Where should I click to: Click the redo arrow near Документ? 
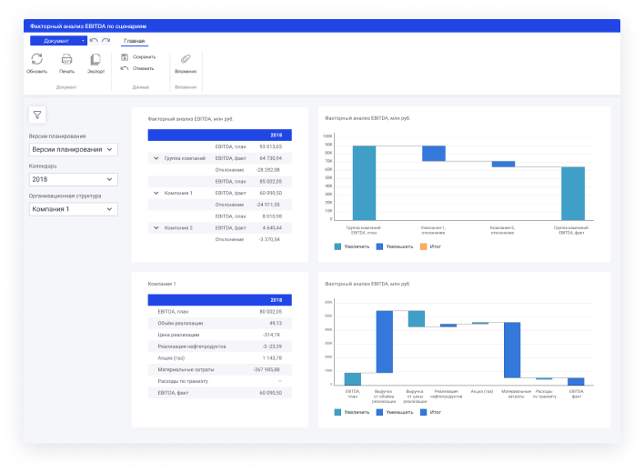pyautogui.click(x=106, y=41)
